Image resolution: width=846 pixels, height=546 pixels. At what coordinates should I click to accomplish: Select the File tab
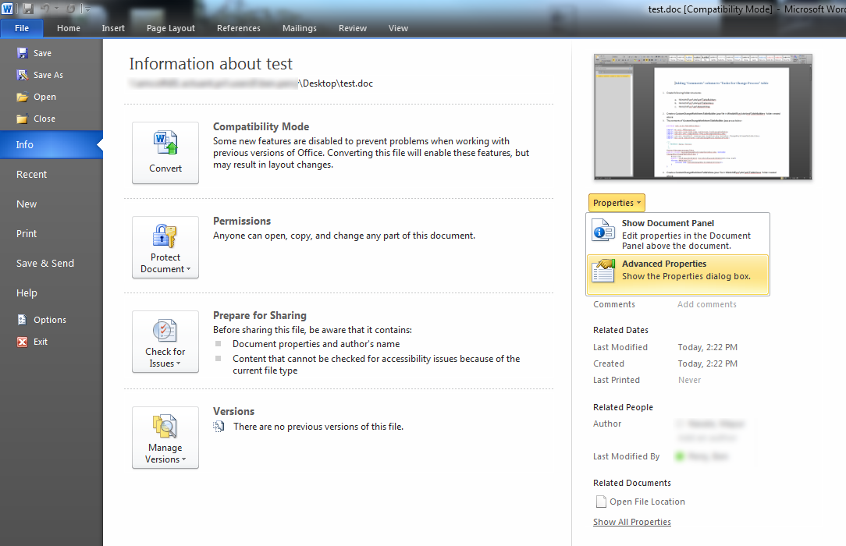(x=22, y=28)
